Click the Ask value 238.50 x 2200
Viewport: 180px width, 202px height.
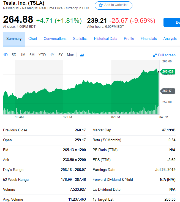pyautogui.click(x=74, y=160)
